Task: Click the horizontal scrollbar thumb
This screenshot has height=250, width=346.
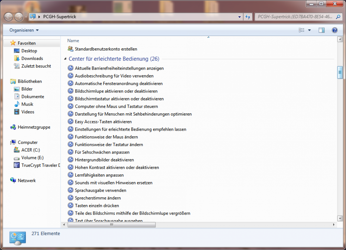Action: tap(112, 225)
